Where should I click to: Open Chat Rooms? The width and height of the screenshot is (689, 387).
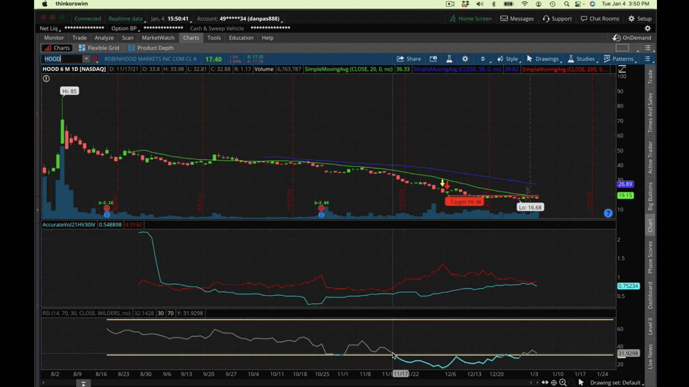600,19
